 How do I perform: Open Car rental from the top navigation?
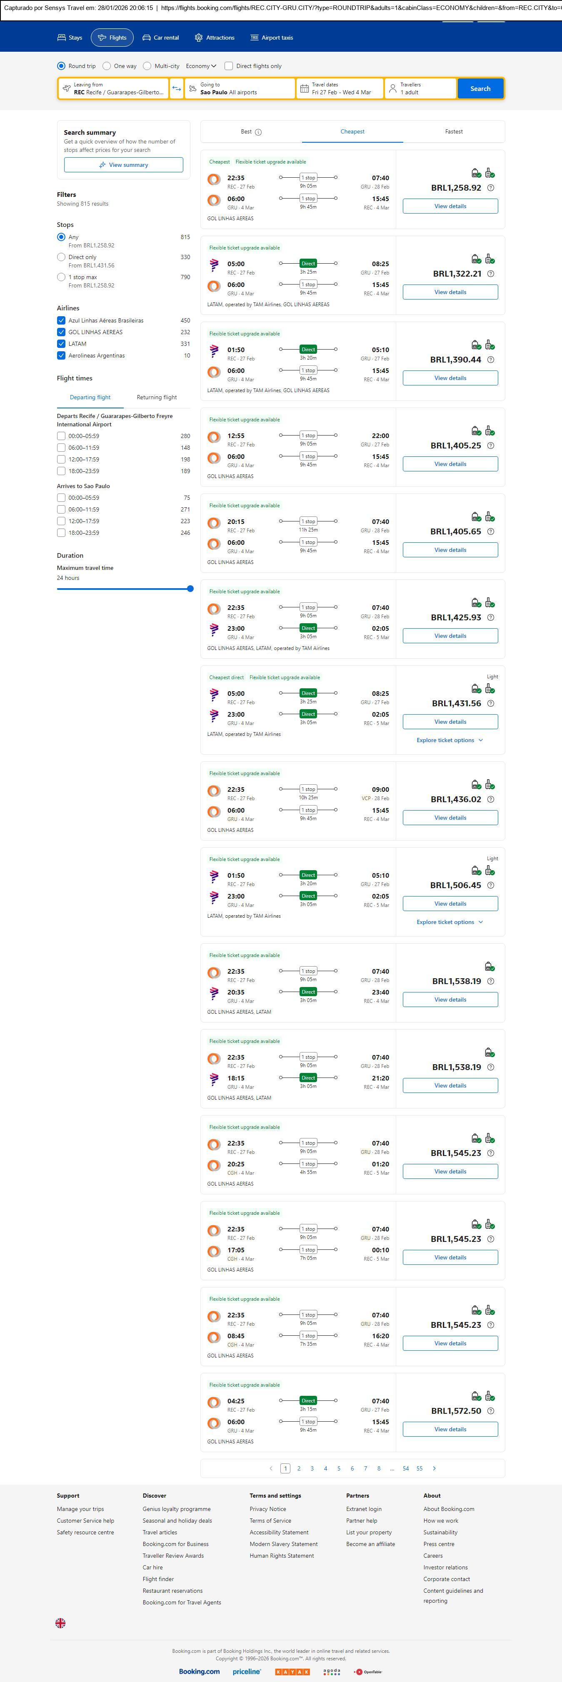coord(160,38)
